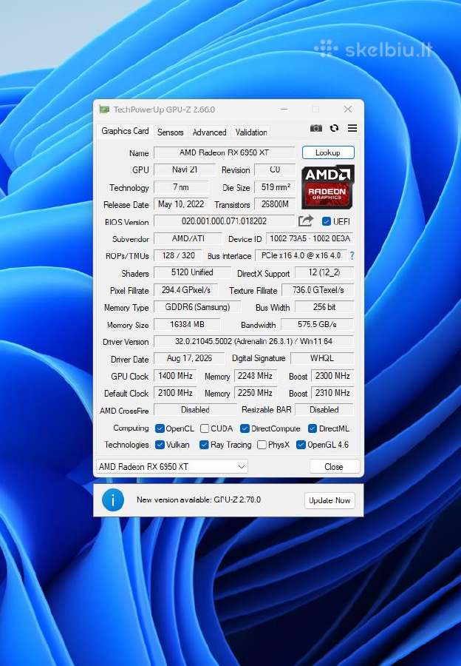461x666 pixels.
Task: Click the ROPs/TMUs value 128 / 320
Action: coord(178,255)
